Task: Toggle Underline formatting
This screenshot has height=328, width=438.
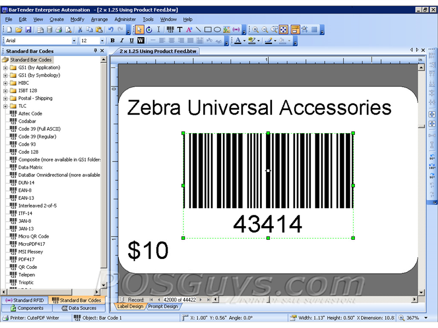Action: tap(131, 41)
